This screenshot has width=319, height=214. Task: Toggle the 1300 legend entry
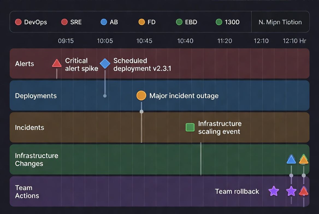click(228, 22)
